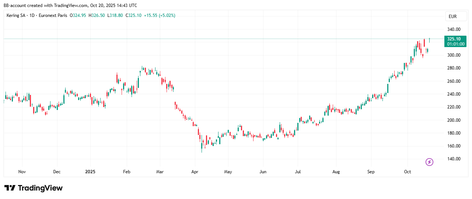Click the BB-account created with TradingView.com text
Image resolution: width=472 pixels, height=199 pixels.
(x=70, y=6)
